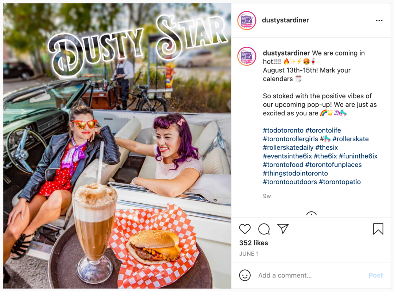The height and width of the screenshot is (291, 394).
Task: Visit the #rollerskatedaily hashtag
Action: (288, 148)
